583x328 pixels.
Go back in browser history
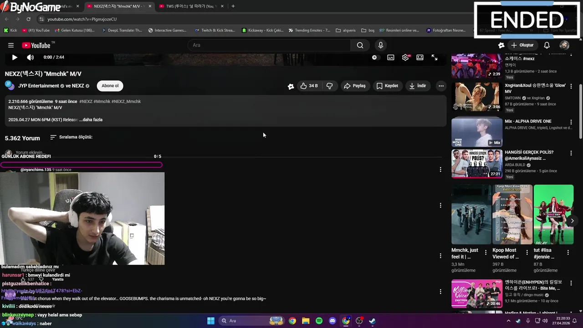tap(6, 19)
